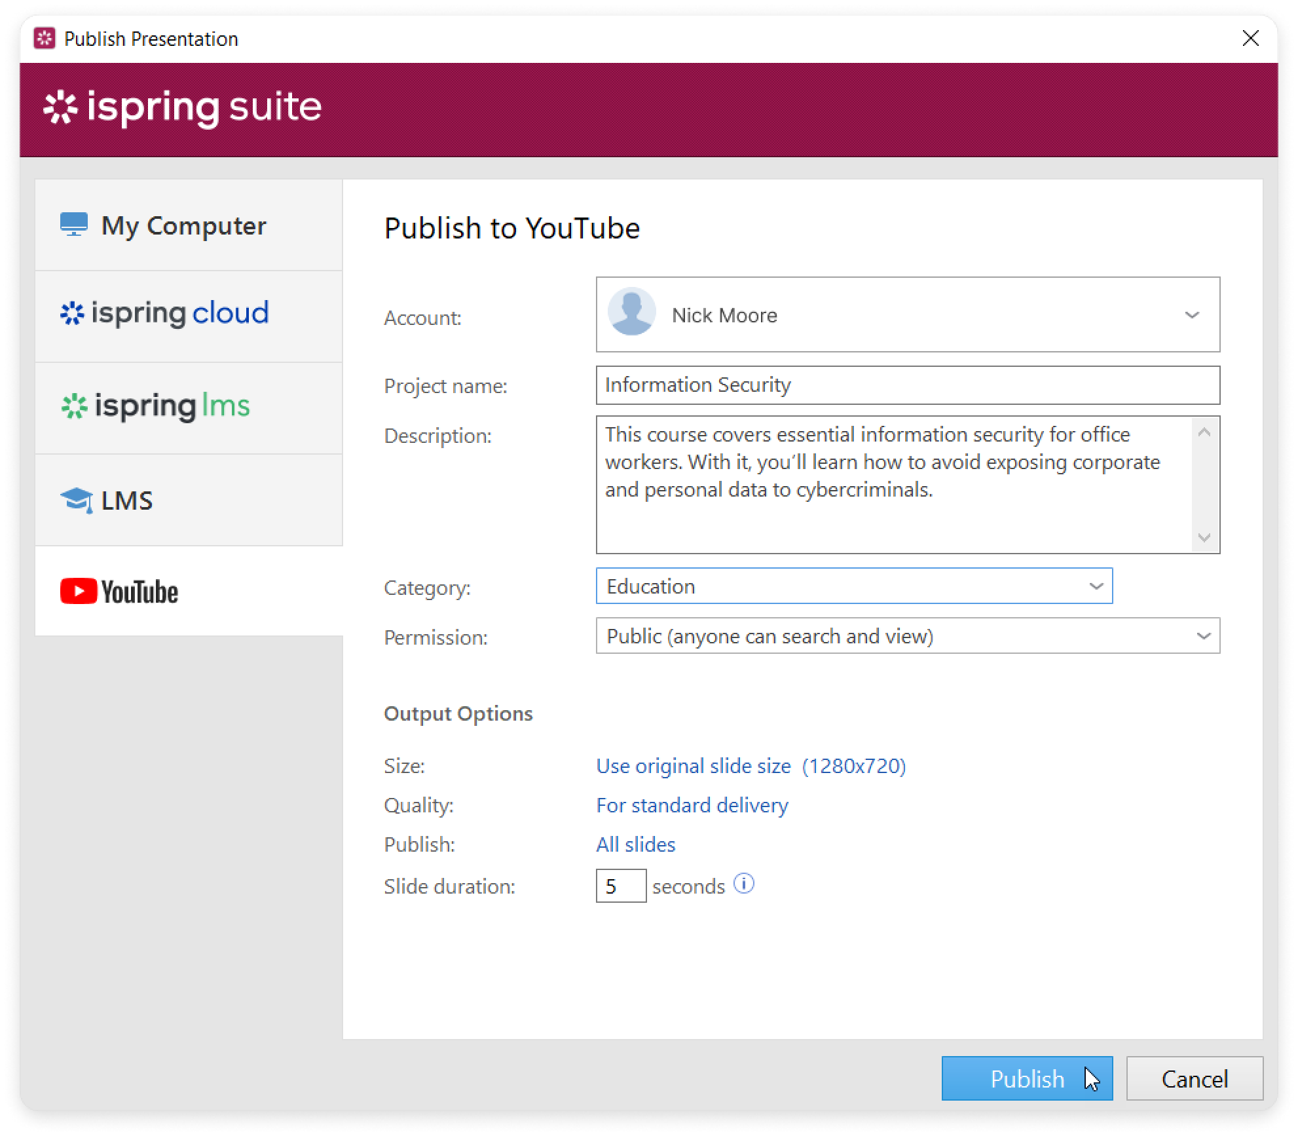Click the Project name input field
Image resolution: width=1298 pixels, height=1136 pixels.
pyautogui.click(x=907, y=385)
